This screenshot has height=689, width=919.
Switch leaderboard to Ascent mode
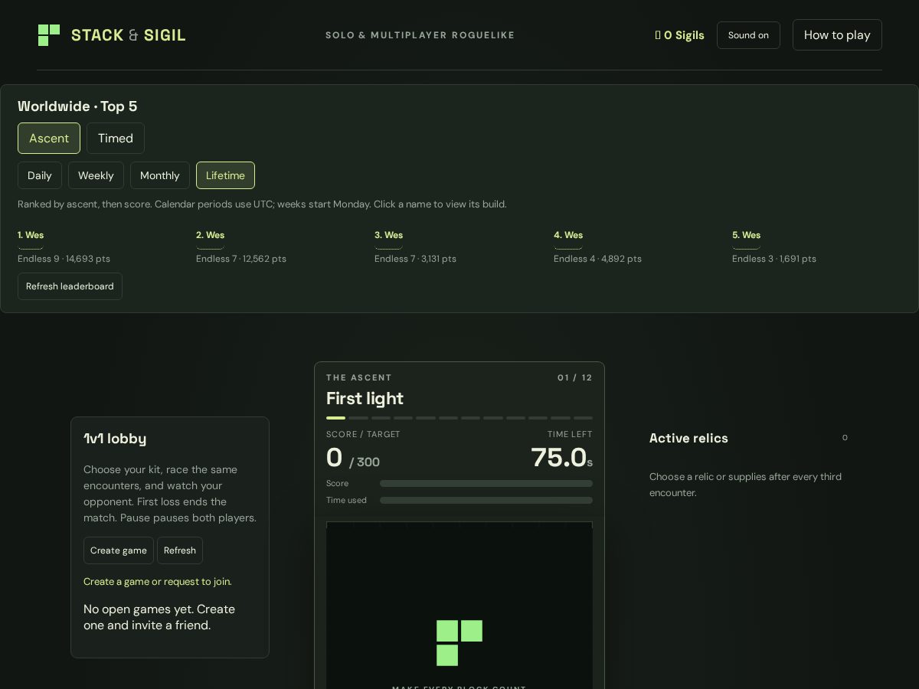tap(49, 139)
